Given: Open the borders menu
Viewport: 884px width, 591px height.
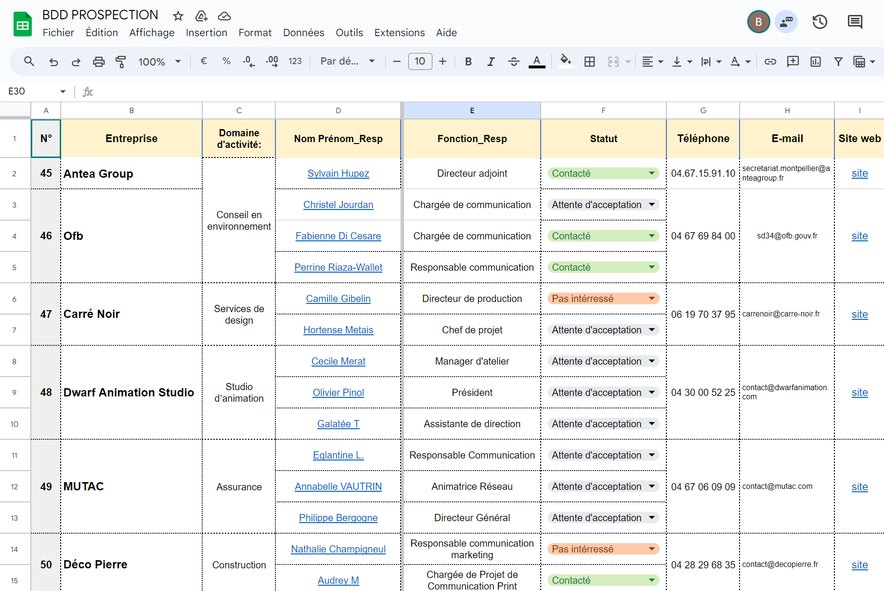Looking at the screenshot, I should point(589,62).
